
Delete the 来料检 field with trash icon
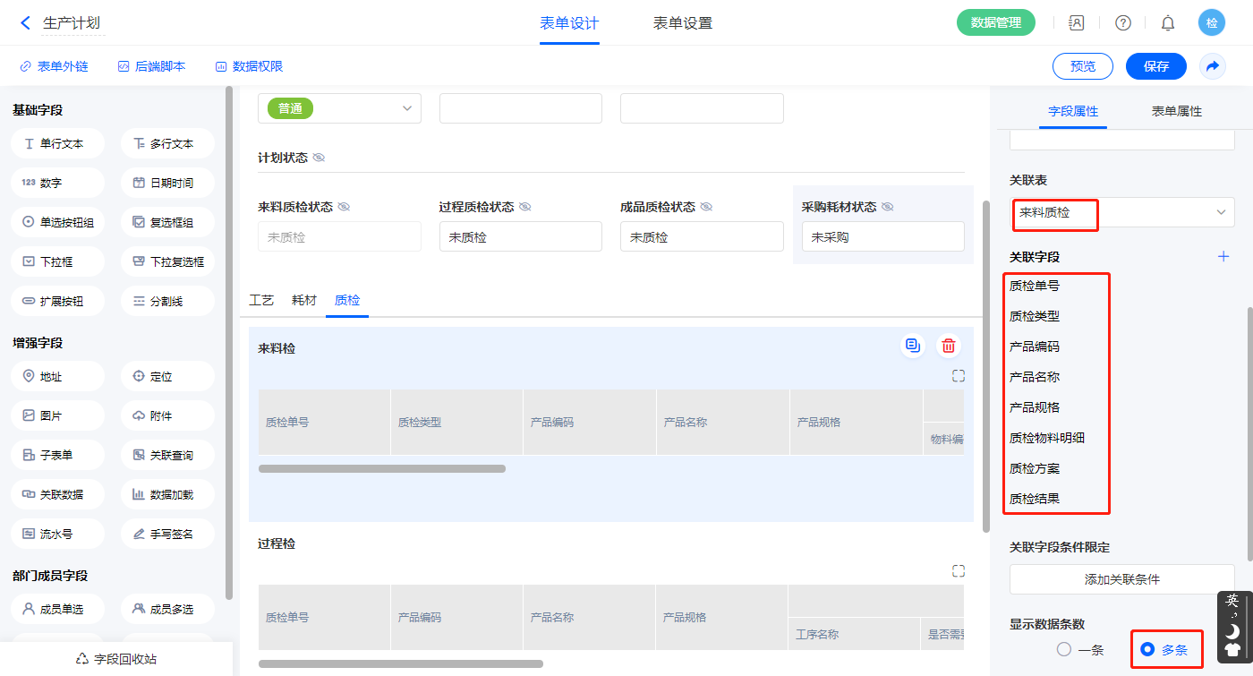pyautogui.click(x=948, y=346)
